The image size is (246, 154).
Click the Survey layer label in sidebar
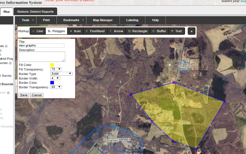[7, 76]
